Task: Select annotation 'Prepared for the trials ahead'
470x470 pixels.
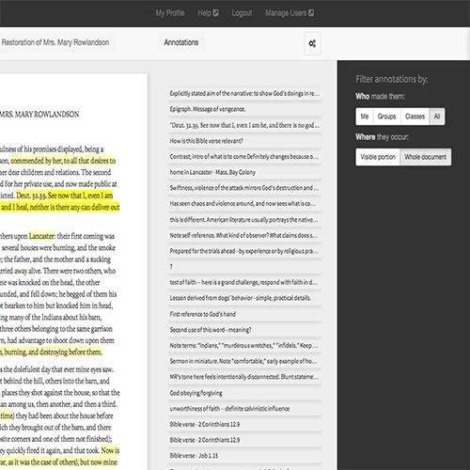Action: pos(244,251)
